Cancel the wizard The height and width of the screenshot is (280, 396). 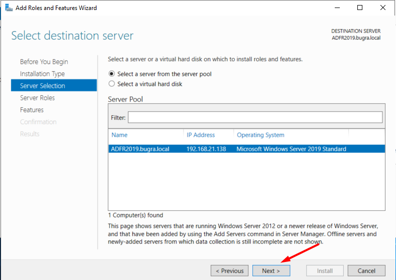366,270
